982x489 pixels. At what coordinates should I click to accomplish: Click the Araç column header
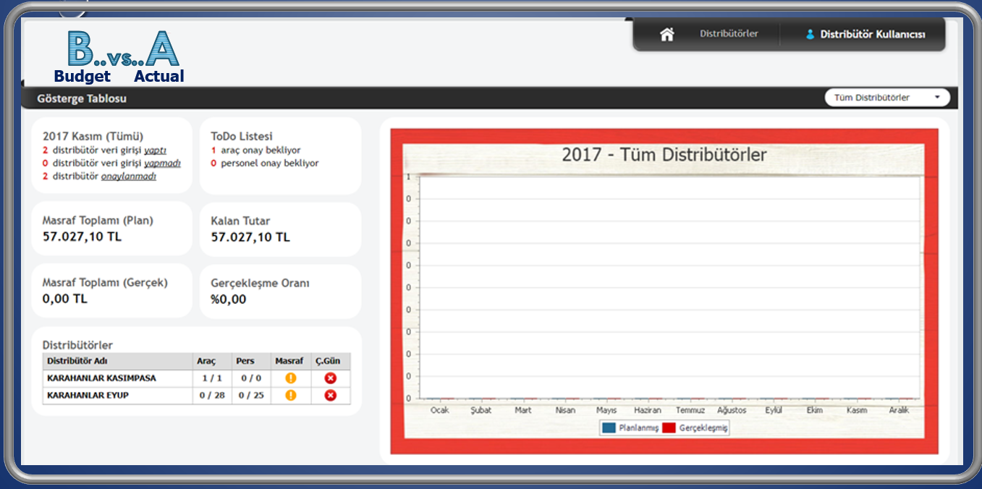pos(206,361)
